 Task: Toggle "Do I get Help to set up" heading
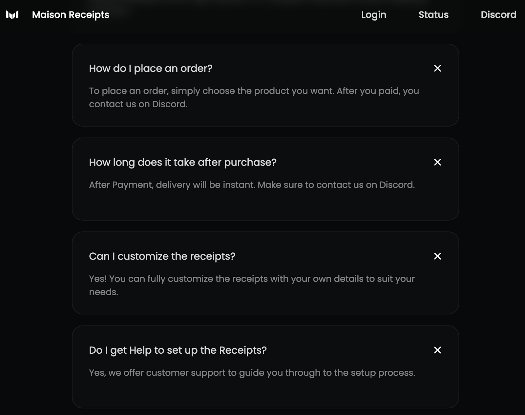[178, 350]
